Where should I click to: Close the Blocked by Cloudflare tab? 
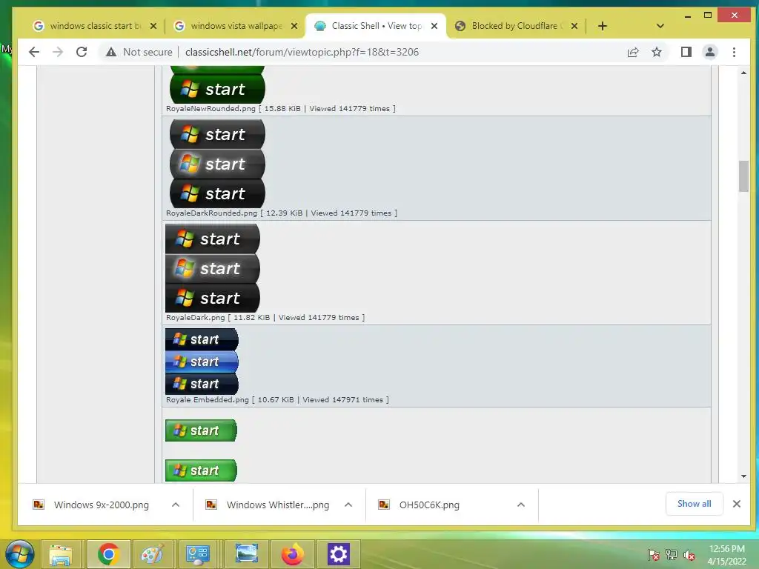tap(574, 26)
